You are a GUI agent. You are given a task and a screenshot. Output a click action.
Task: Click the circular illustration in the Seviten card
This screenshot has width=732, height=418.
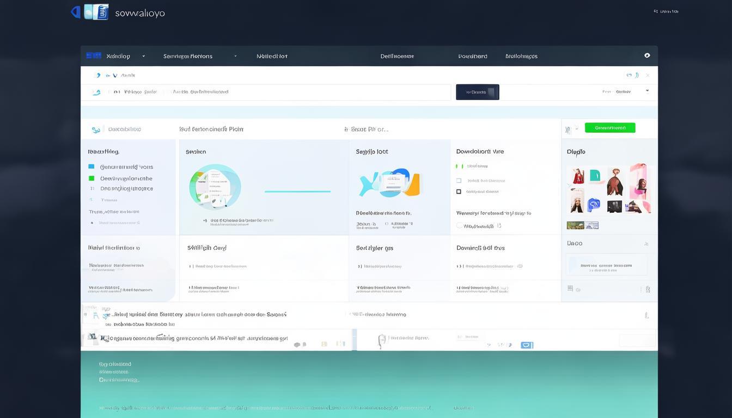[215, 187]
